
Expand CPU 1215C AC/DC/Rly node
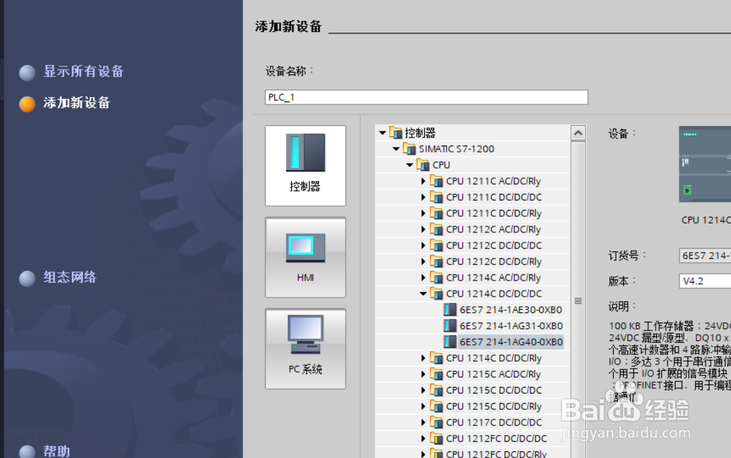423,374
